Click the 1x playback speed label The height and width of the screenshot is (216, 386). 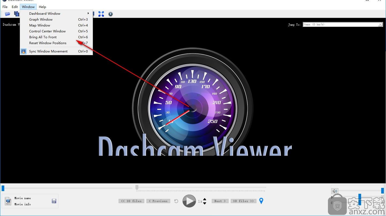tap(200, 201)
